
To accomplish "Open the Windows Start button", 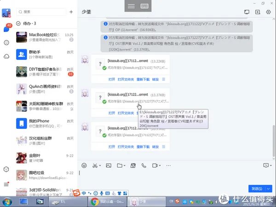I will [7, 202].
